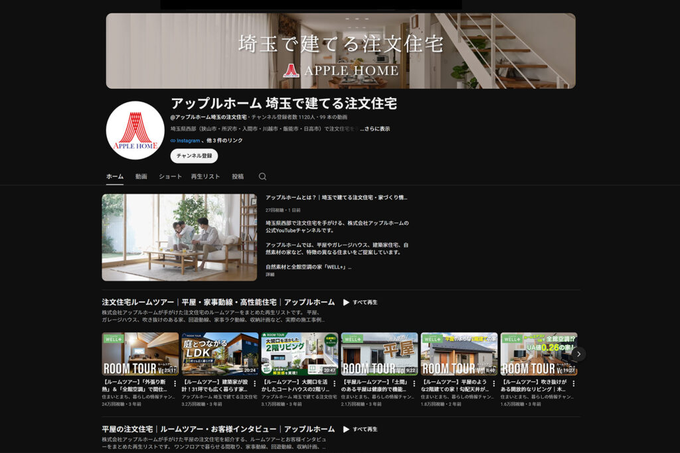Open options menu for 建築家が設計 31坪 video
Image resolution: width=680 pixels, height=453 pixels.
pos(254,384)
